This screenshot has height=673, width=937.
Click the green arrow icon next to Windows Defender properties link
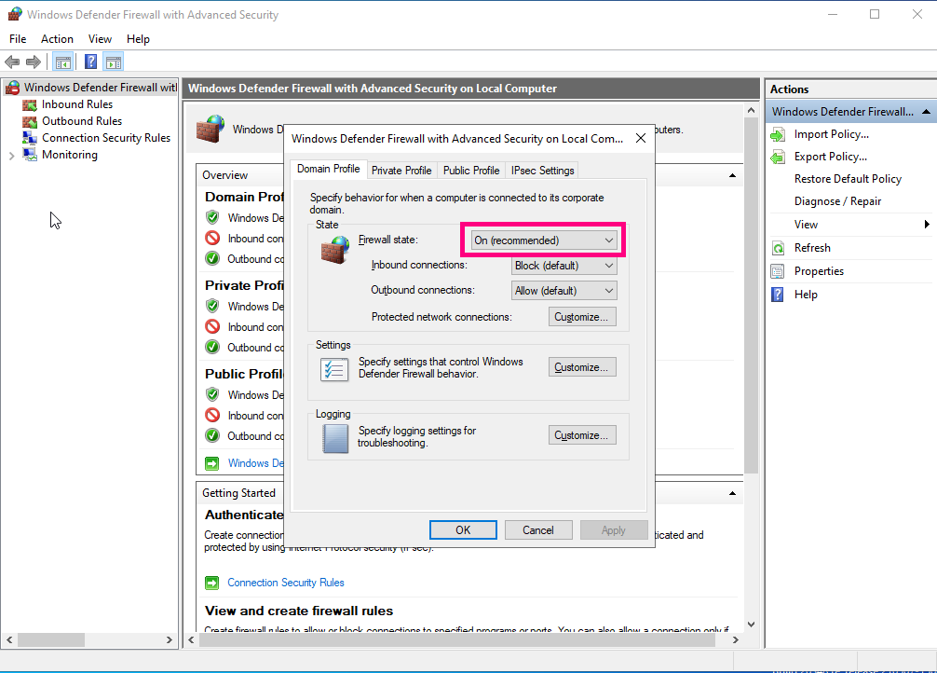(x=211, y=463)
